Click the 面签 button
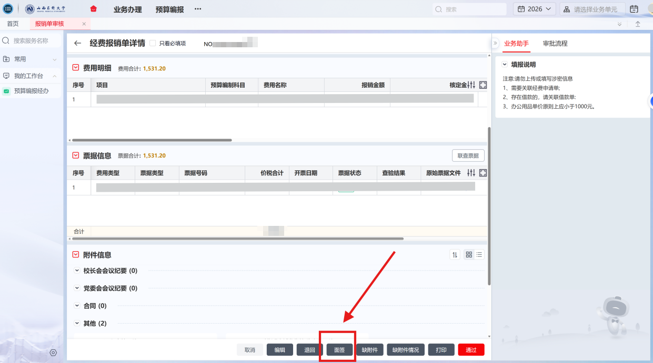Viewport: 653px width, 363px height. pyautogui.click(x=339, y=350)
